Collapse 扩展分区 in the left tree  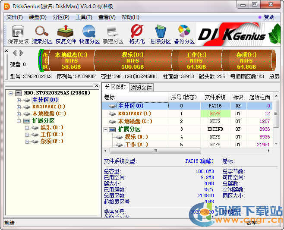(x=19, y=121)
